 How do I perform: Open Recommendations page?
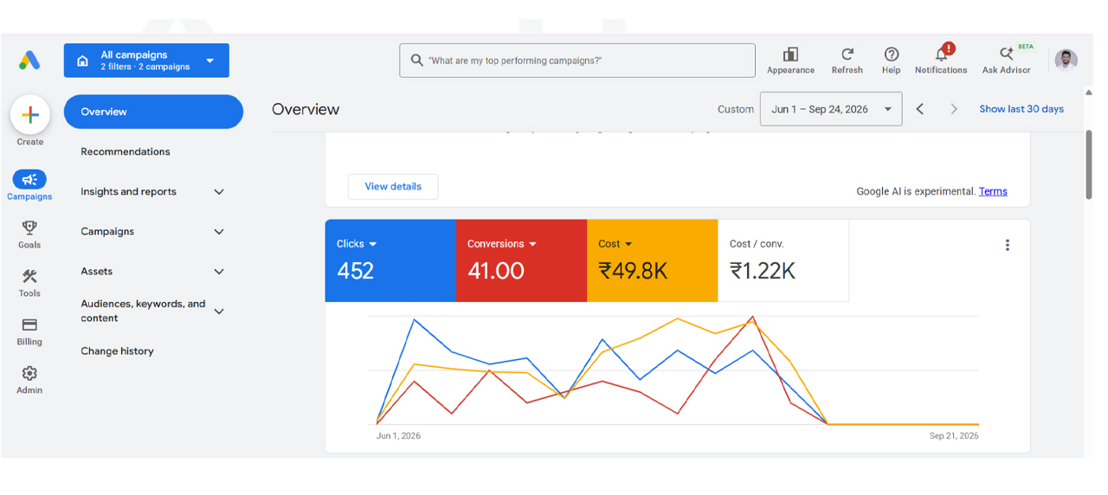(126, 151)
